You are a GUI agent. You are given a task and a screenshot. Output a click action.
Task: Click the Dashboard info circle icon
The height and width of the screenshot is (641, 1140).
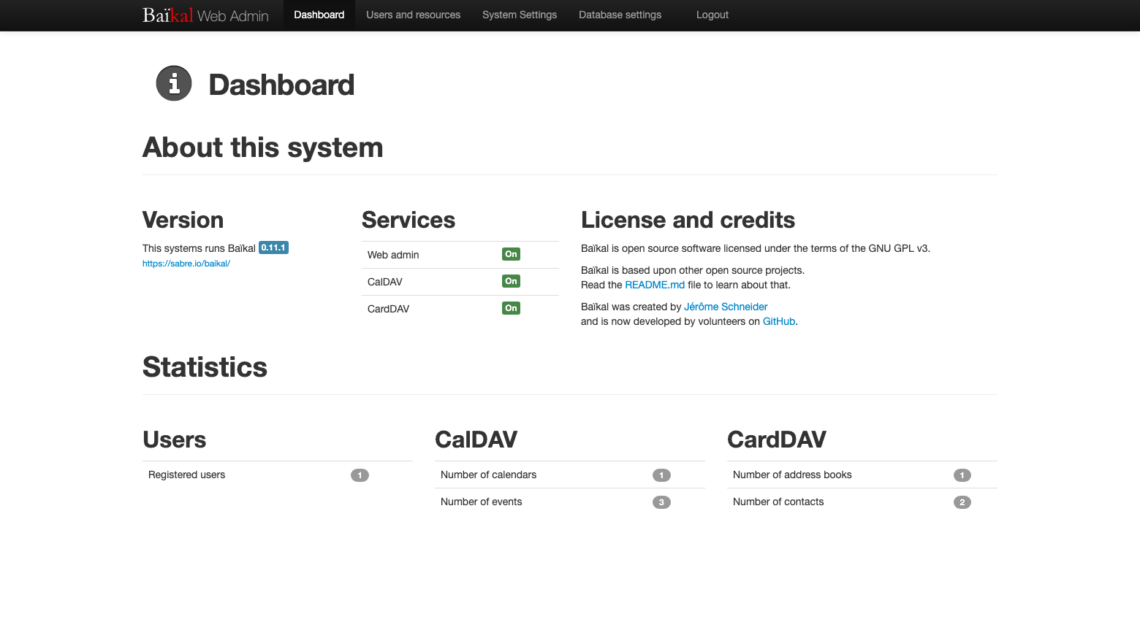[x=174, y=83]
